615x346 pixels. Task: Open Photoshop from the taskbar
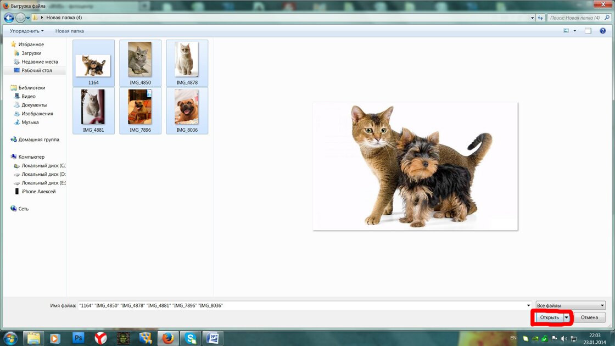[x=79, y=338]
